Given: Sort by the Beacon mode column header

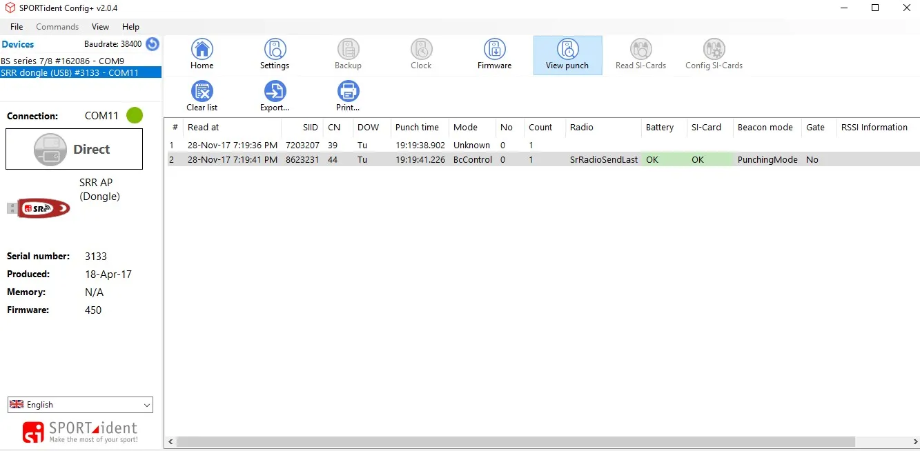Looking at the screenshot, I should pyautogui.click(x=767, y=128).
